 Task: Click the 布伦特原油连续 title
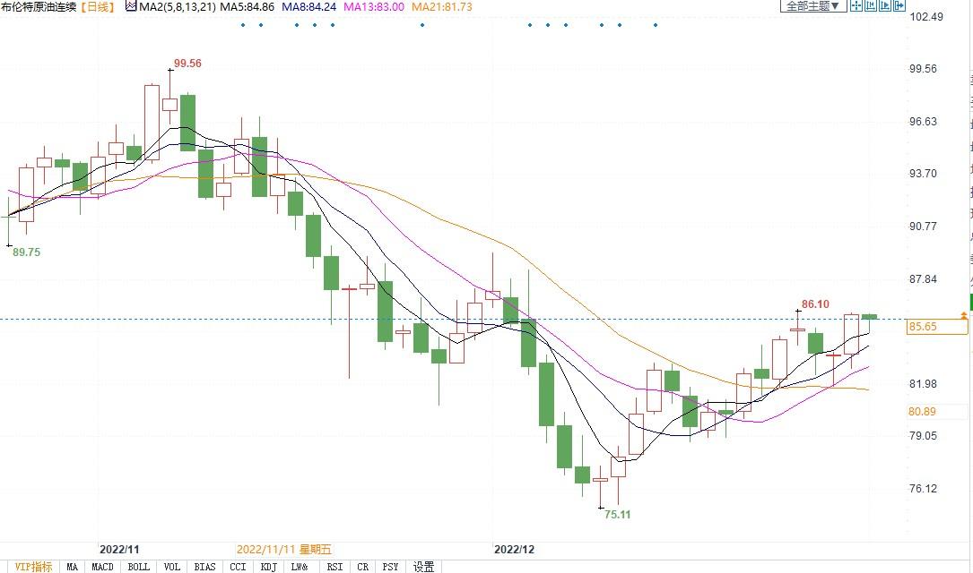39,6
